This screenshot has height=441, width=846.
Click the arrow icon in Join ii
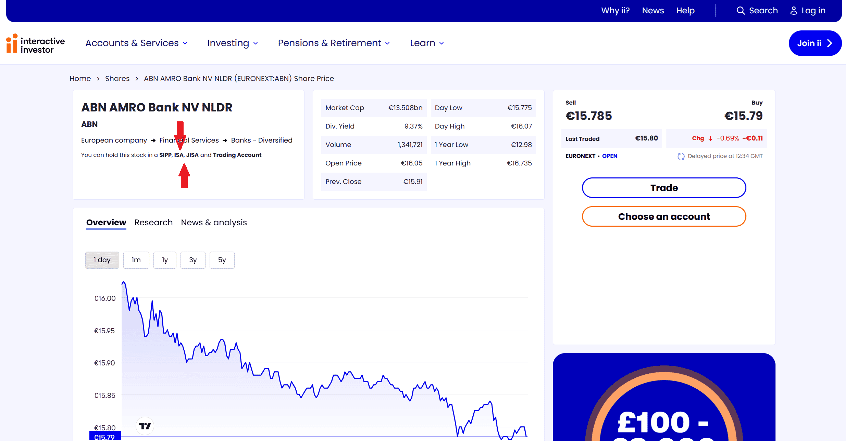830,43
